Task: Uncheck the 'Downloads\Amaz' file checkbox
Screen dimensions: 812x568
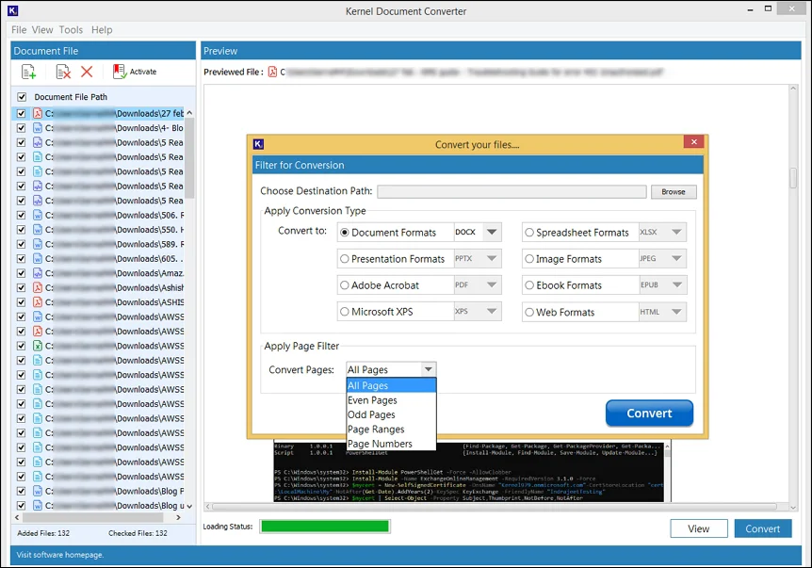Action: 22,272
